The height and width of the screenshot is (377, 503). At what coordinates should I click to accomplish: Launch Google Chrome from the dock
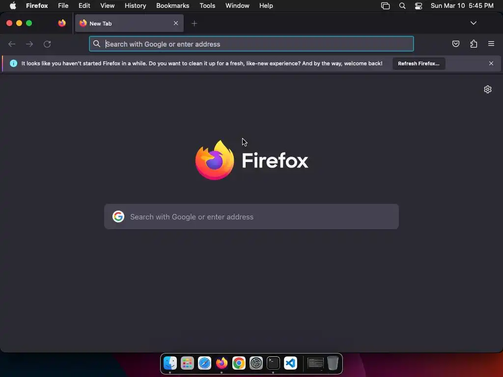(239, 363)
